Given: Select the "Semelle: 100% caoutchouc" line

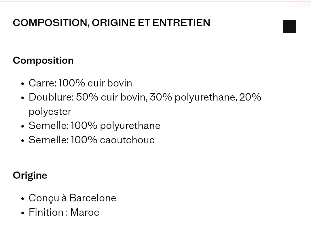Looking at the screenshot, I should click(92, 140).
